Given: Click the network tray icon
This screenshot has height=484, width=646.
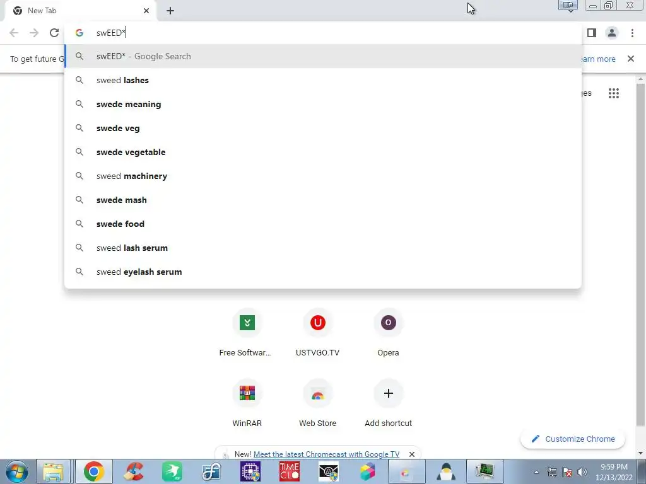Looking at the screenshot, I should [x=551, y=472].
